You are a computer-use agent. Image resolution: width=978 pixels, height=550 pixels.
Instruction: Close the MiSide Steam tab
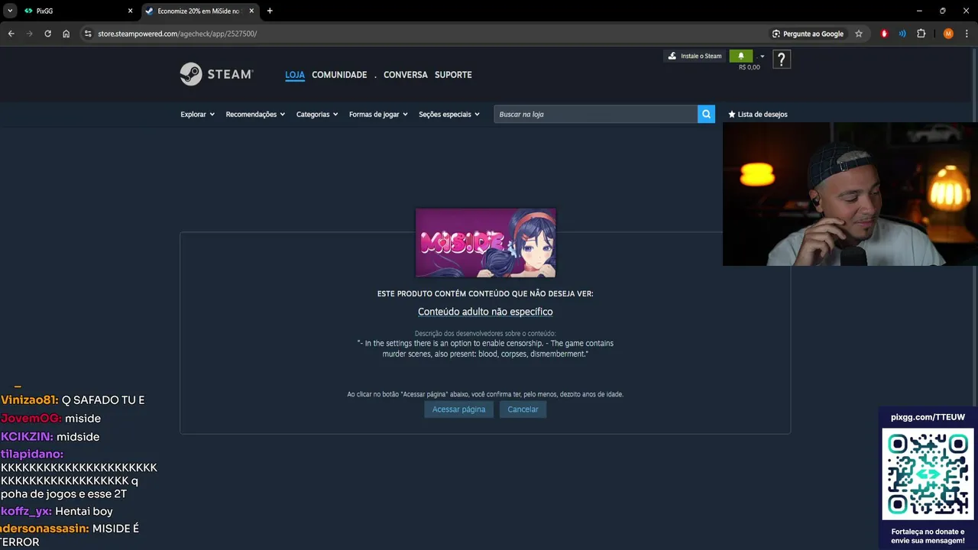[251, 11]
